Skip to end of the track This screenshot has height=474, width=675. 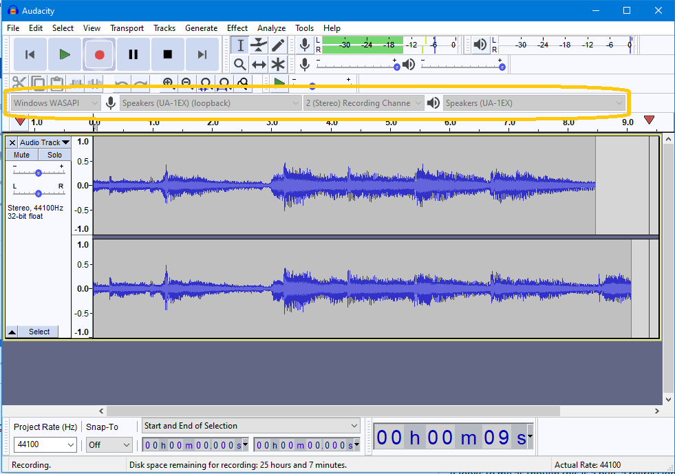pos(202,54)
